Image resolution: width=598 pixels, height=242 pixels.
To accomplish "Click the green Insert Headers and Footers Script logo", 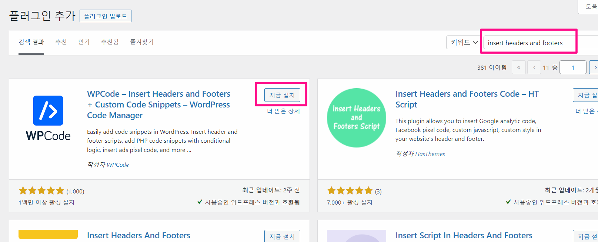I will click(357, 118).
